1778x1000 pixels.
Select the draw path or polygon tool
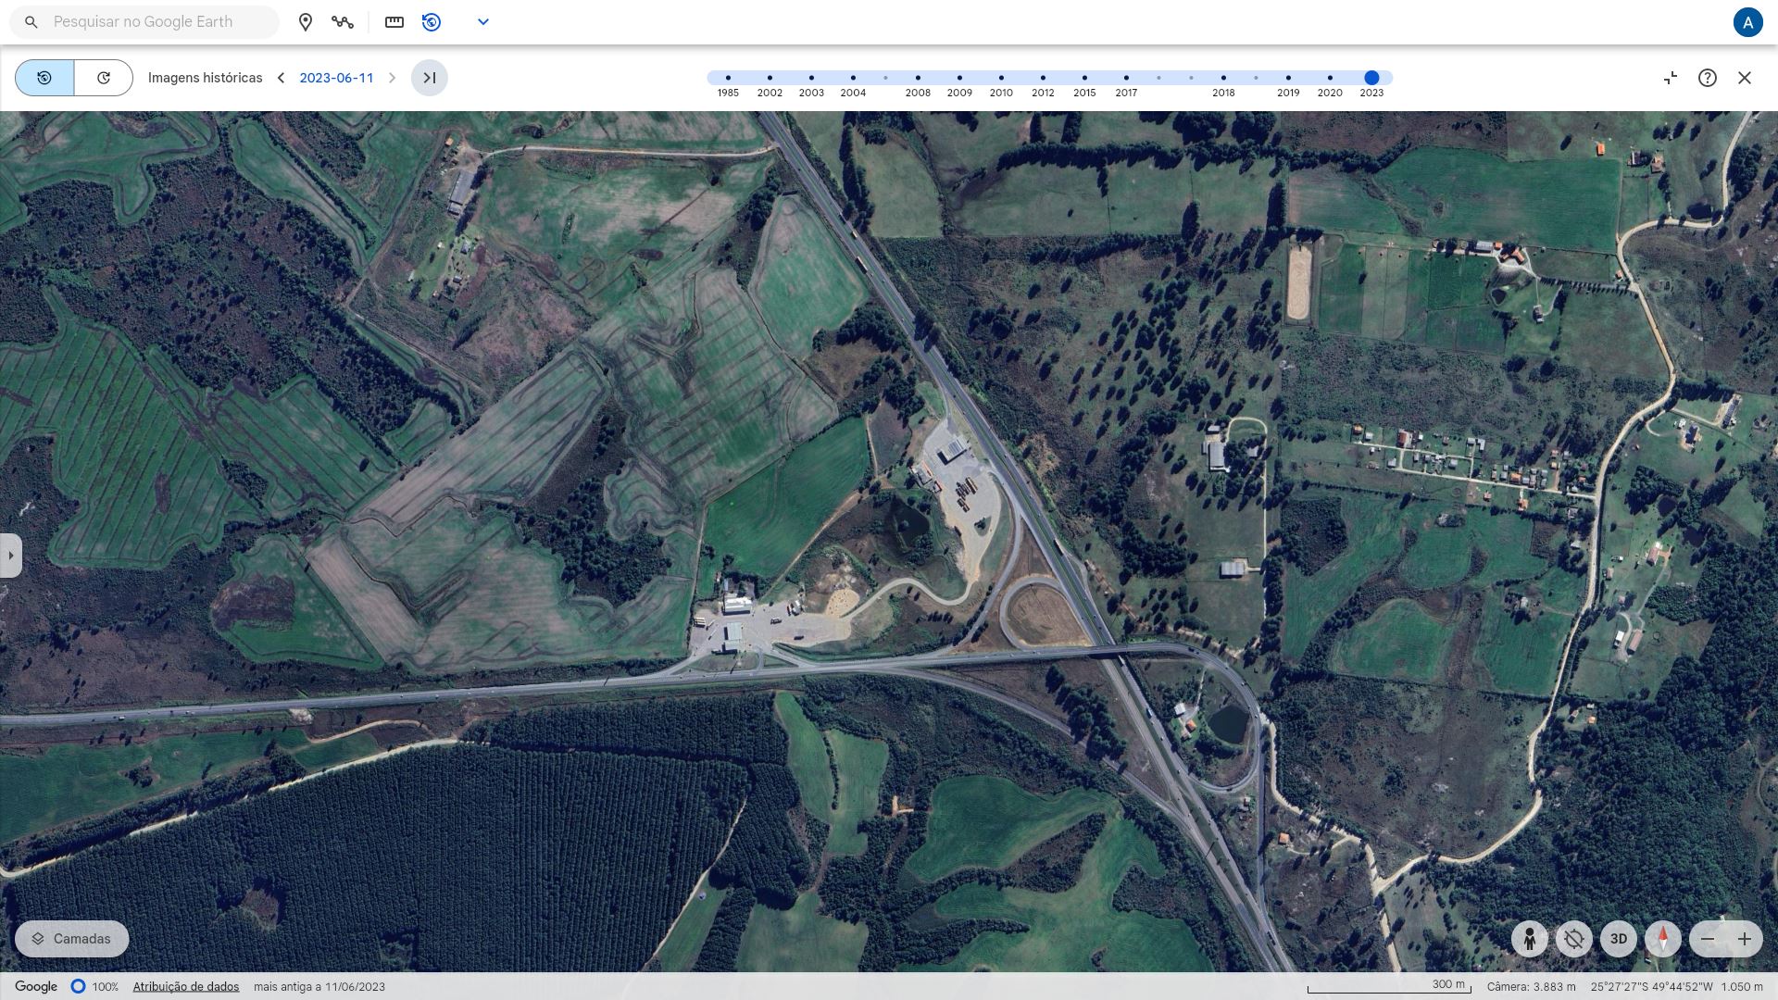[343, 21]
